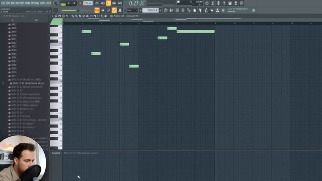Toggle the highlighted countdown before recording button
This screenshot has height=181, width=322.
point(109,4)
